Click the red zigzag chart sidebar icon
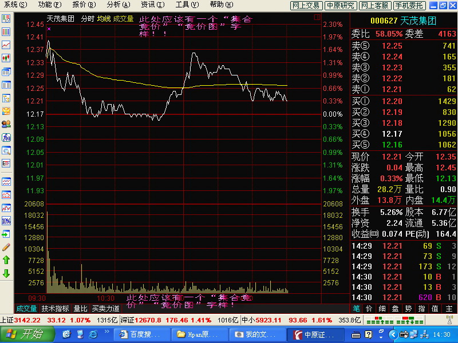This screenshot has height=343, width=458. click(x=6, y=208)
